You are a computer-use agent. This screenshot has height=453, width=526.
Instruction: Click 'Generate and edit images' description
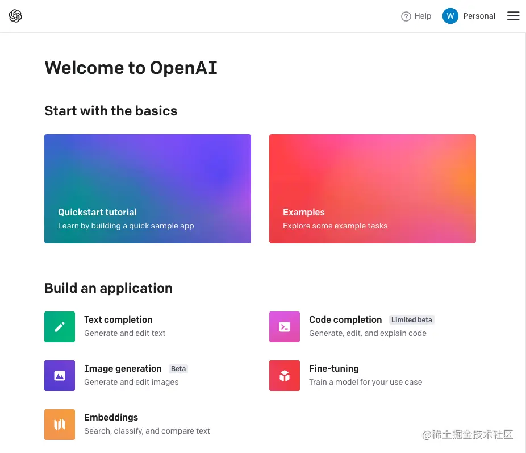[131, 382]
